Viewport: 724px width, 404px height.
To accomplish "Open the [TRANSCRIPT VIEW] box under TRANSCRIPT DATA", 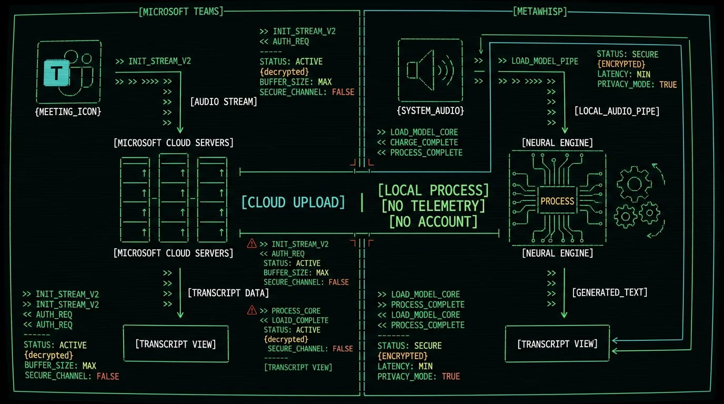I will [176, 344].
